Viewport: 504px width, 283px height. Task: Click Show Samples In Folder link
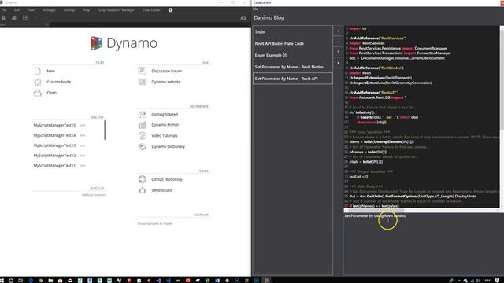click(x=155, y=223)
